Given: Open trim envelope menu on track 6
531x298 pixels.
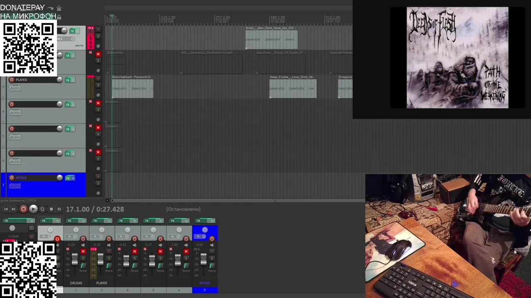Looking at the screenshot, I should point(15,161).
